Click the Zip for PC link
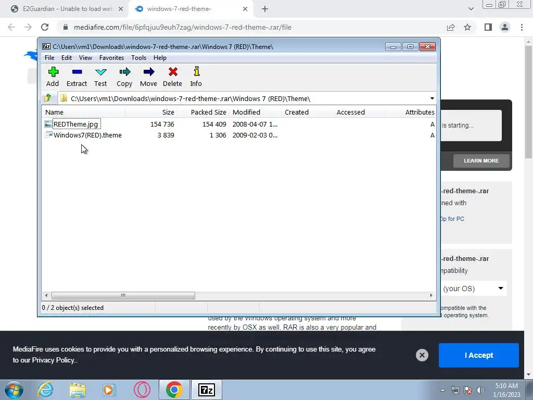This screenshot has height=400, width=533. coord(452,219)
